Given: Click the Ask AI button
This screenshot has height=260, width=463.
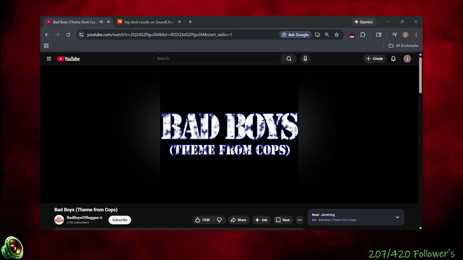Looking at the screenshot, I should [x=261, y=220].
